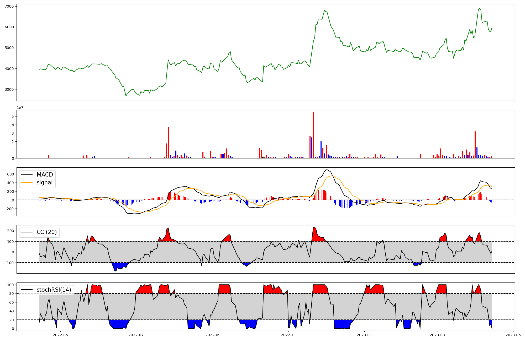Click the 1e7 volume scale label
The height and width of the screenshot is (341, 525).
point(20,108)
